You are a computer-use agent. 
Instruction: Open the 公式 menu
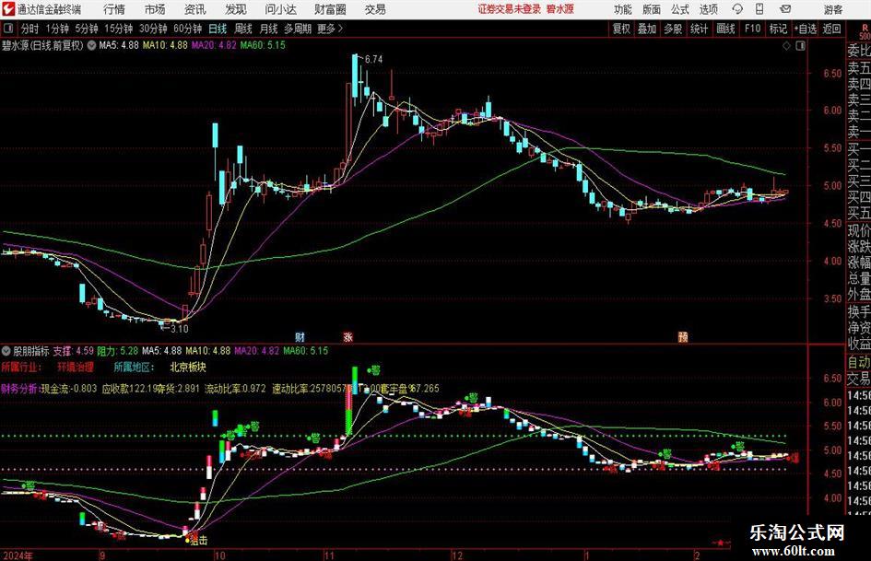[x=680, y=9]
